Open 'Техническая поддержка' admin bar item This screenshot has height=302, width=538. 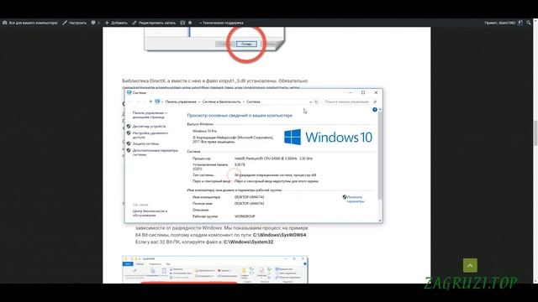coord(221,23)
